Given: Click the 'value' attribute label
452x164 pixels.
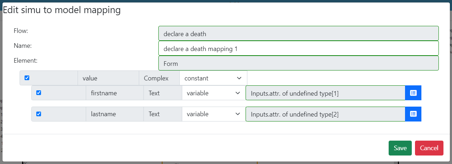Looking at the screenshot, I should pyautogui.click(x=108, y=78).
